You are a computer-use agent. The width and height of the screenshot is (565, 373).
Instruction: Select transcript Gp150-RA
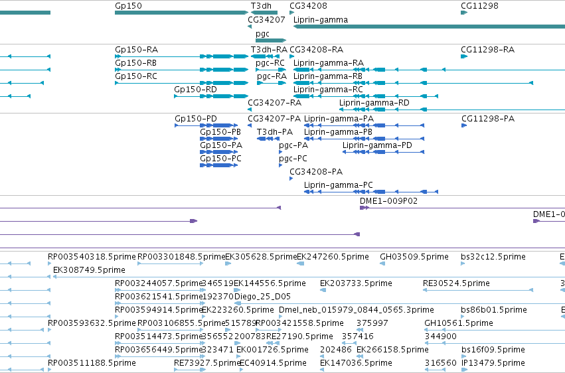point(182,56)
